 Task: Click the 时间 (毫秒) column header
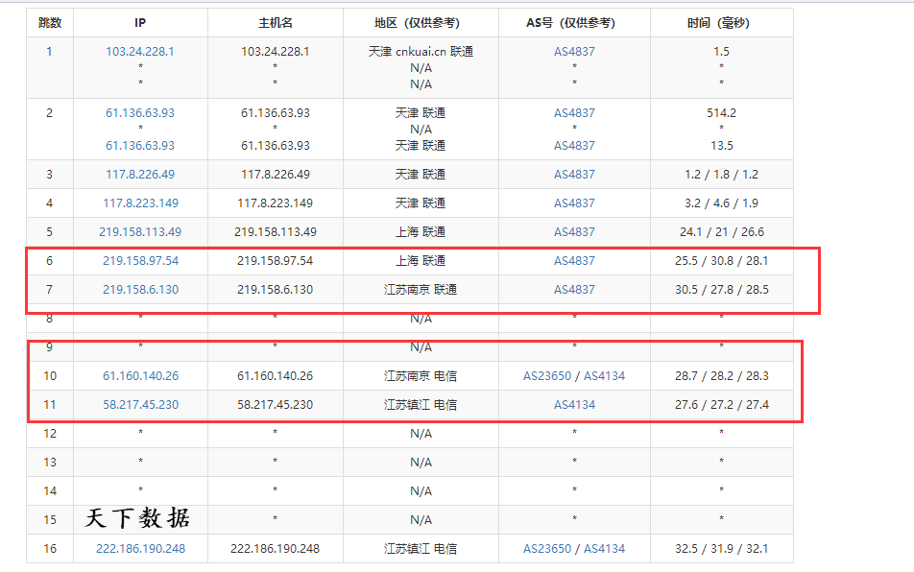721,23
